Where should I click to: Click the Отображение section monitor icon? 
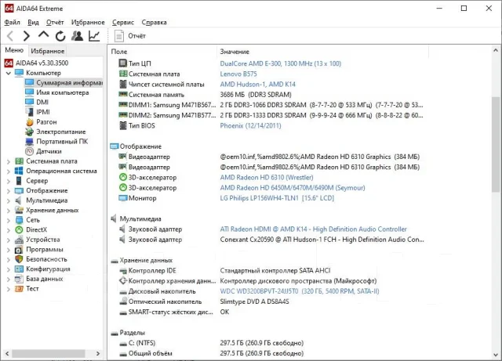point(114,146)
